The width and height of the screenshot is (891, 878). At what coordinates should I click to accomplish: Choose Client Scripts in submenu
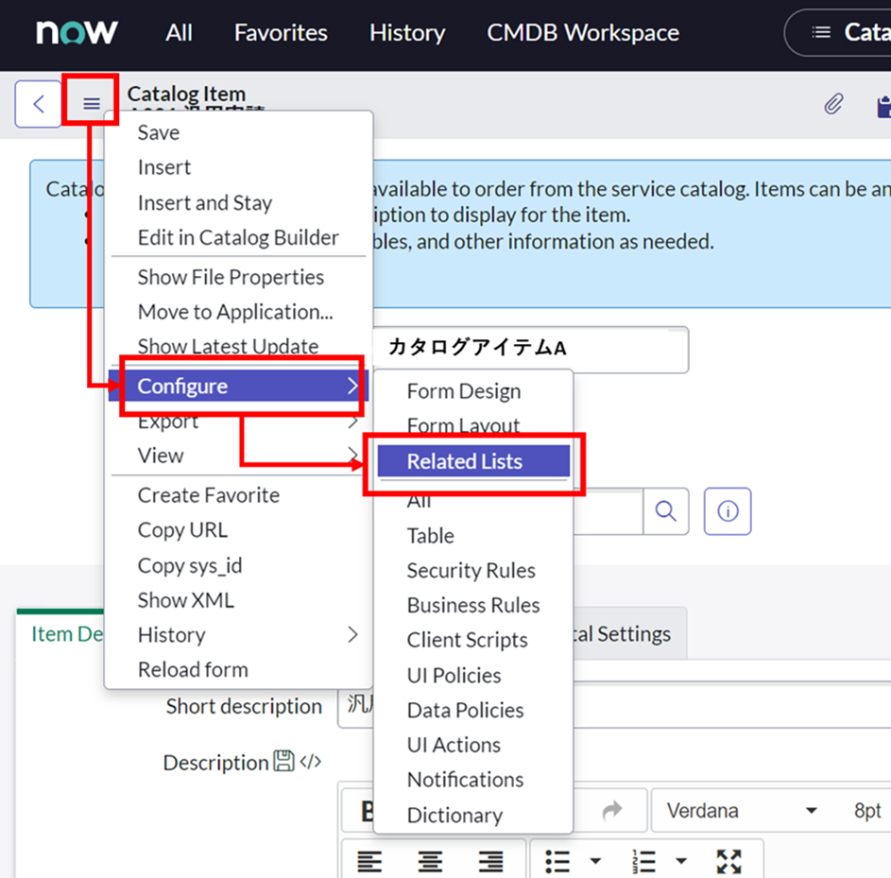(473, 640)
